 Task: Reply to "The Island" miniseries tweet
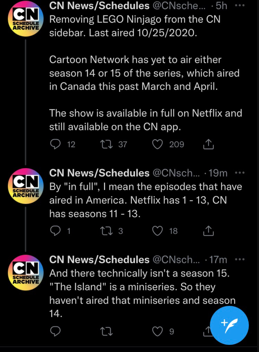click(55, 332)
